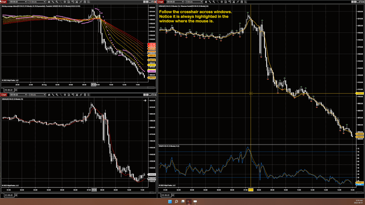Open the 10 Minute interval dropdown

[x=45, y=2]
